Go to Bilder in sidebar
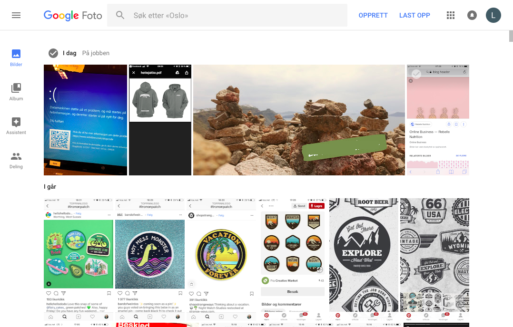This screenshot has height=327, width=513. pyautogui.click(x=16, y=58)
